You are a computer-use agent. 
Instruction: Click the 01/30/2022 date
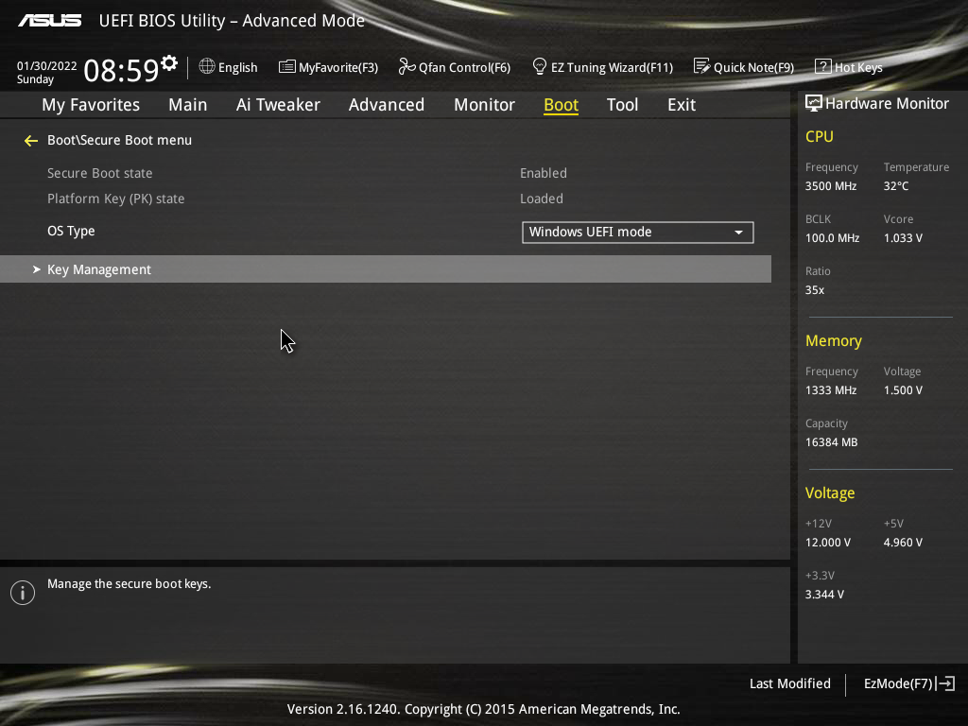(47, 66)
